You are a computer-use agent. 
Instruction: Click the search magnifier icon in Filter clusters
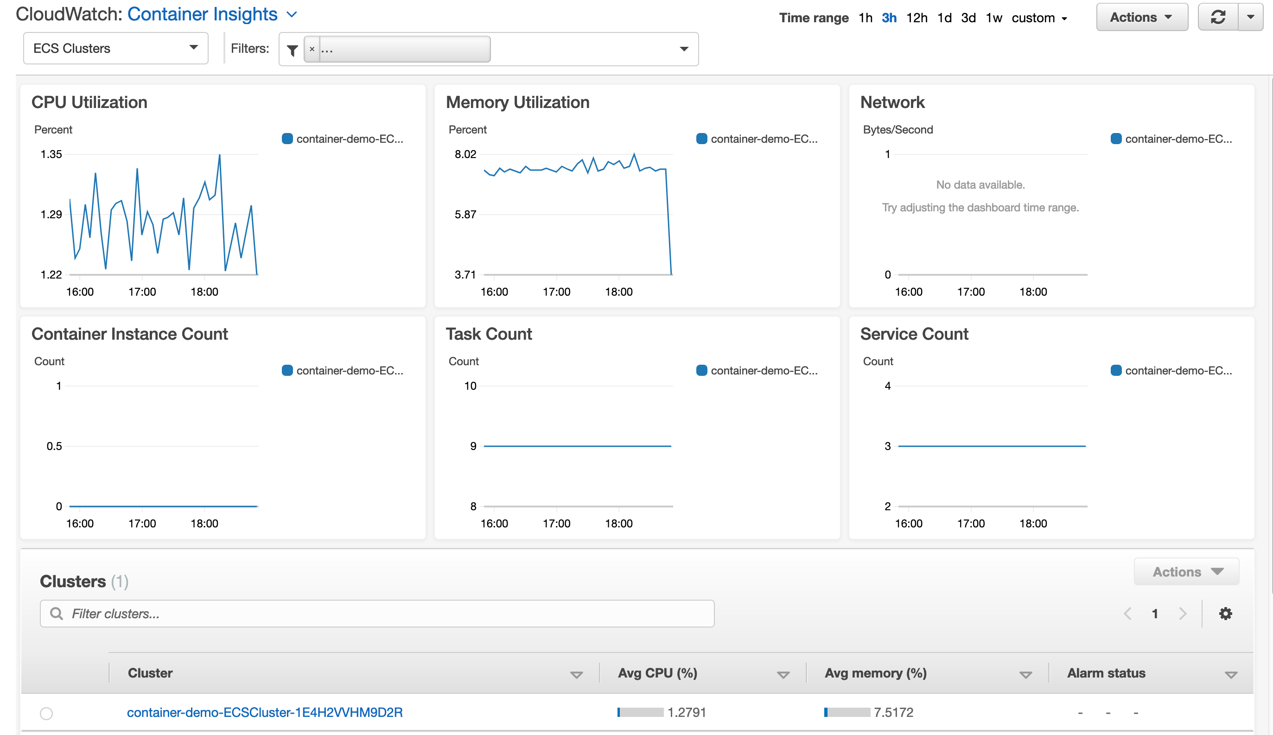[x=57, y=614]
